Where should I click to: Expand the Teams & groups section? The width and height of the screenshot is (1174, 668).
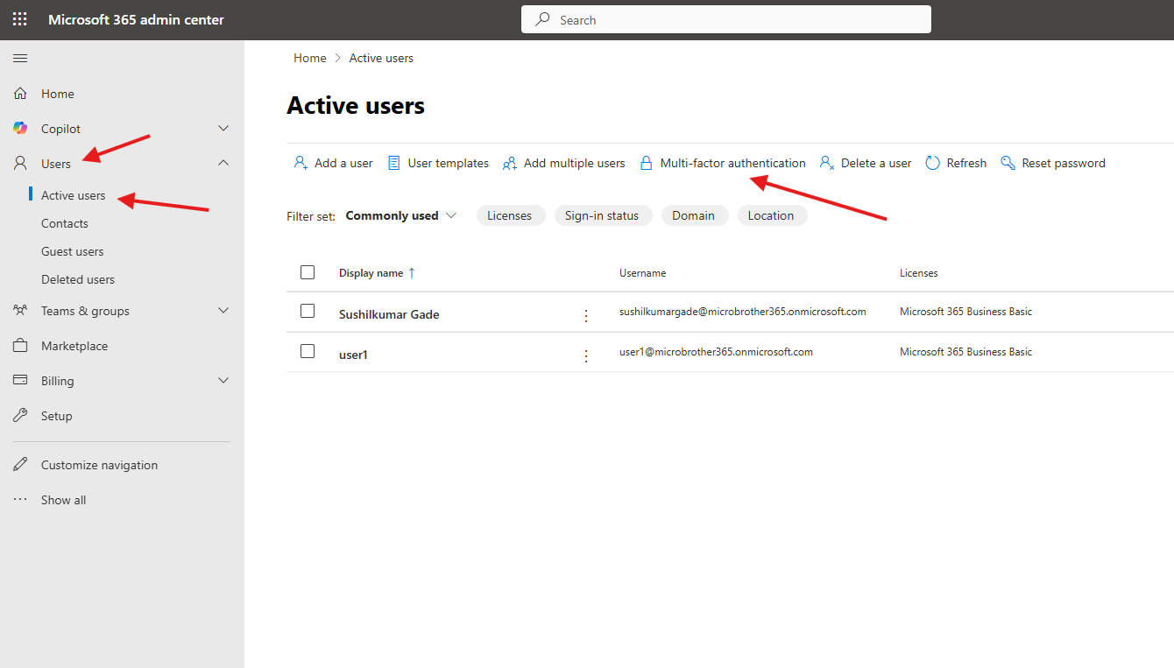[x=223, y=311]
